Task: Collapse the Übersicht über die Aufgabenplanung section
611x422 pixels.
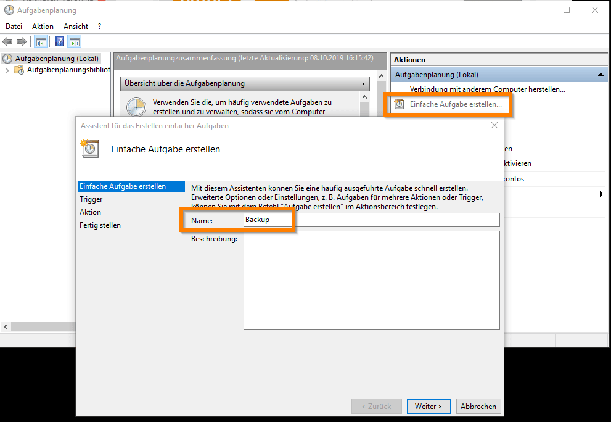Action: 364,83
